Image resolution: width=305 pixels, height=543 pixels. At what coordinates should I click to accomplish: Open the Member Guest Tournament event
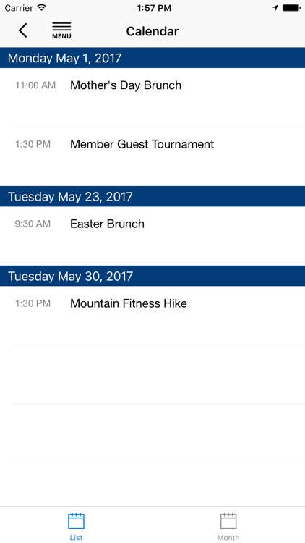[x=152, y=156]
